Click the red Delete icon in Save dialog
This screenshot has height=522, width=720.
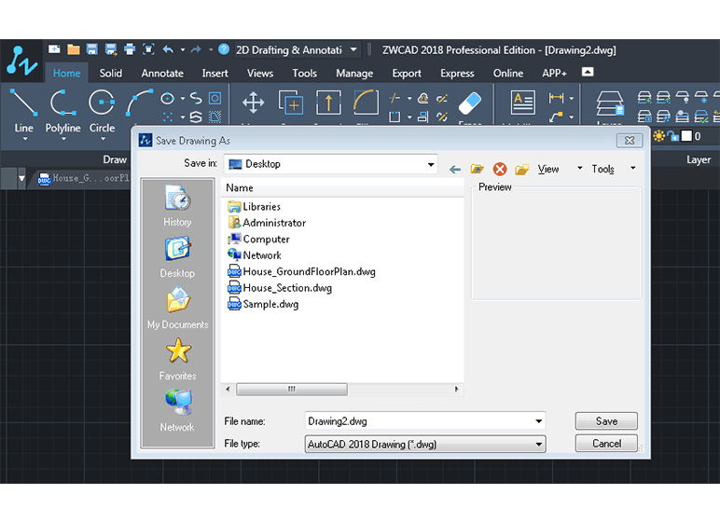click(x=500, y=169)
